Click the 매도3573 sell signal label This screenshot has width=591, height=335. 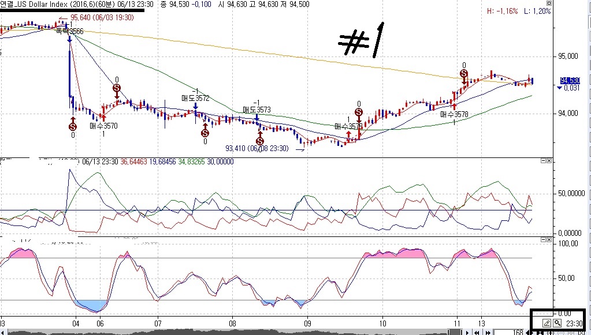(257, 110)
